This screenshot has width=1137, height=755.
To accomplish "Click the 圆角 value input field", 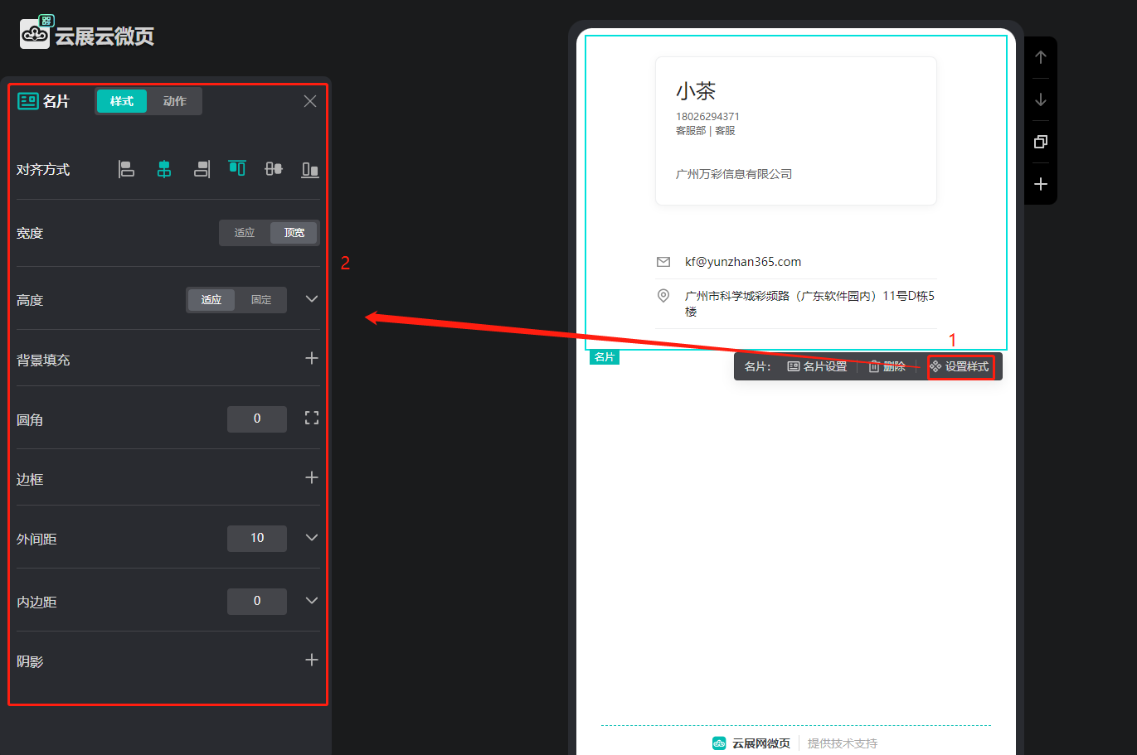I will pos(257,419).
